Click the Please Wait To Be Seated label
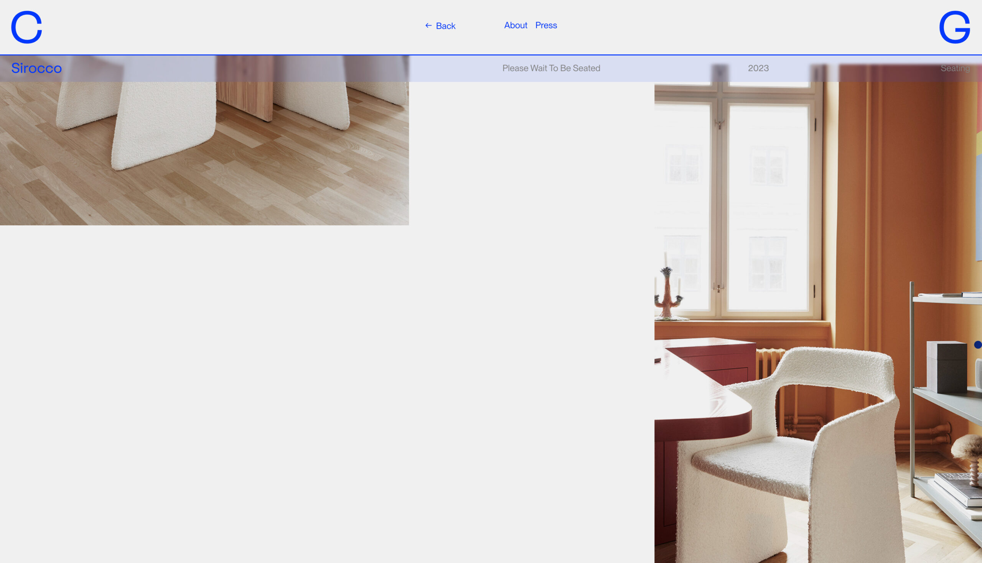 point(551,68)
